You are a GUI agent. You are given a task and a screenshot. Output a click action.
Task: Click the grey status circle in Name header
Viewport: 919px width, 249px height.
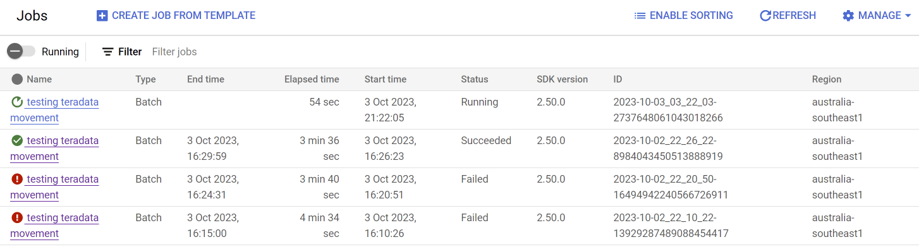(17, 79)
